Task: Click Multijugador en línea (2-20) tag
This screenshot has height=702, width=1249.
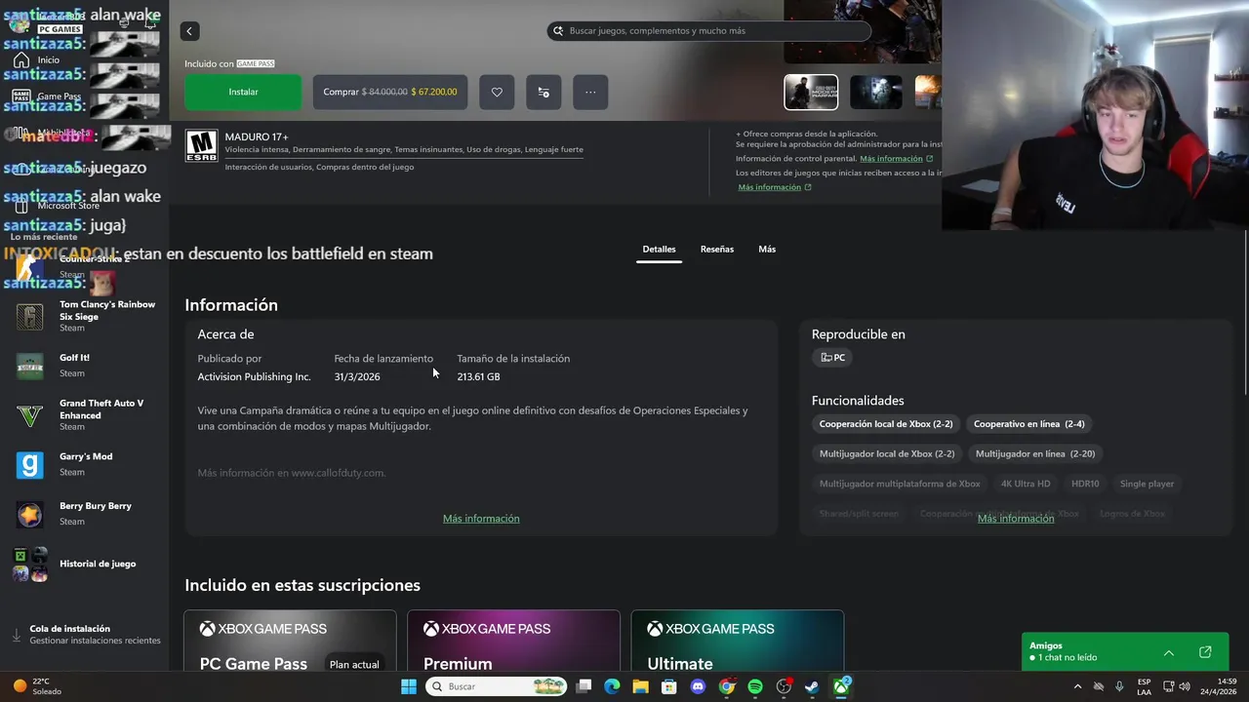Action: (x=1035, y=453)
